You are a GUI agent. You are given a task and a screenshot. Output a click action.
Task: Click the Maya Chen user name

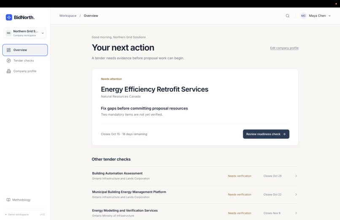(317, 16)
